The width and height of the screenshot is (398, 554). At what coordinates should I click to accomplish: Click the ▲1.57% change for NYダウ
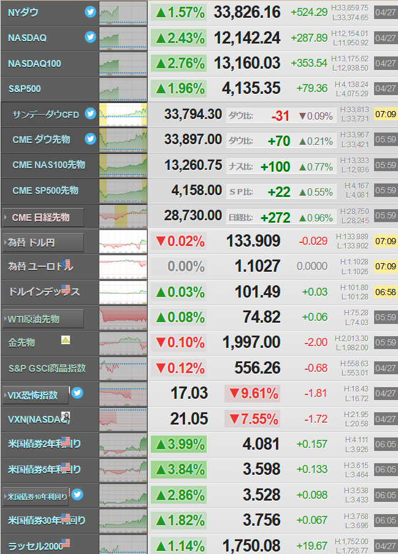click(x=179, y=13)
